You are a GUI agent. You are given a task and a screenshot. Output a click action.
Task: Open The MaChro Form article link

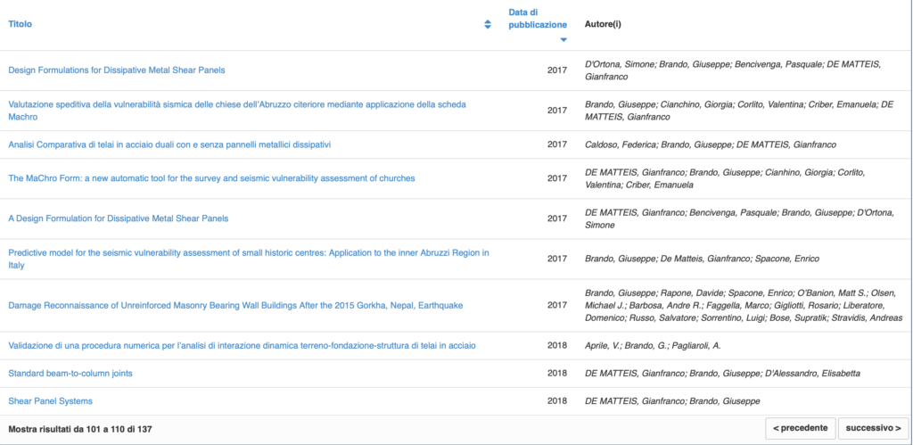tap(211, 178)
